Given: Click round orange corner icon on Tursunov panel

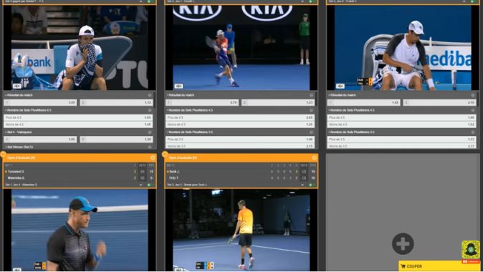Looking at the screenshot, I should [3, 154].
